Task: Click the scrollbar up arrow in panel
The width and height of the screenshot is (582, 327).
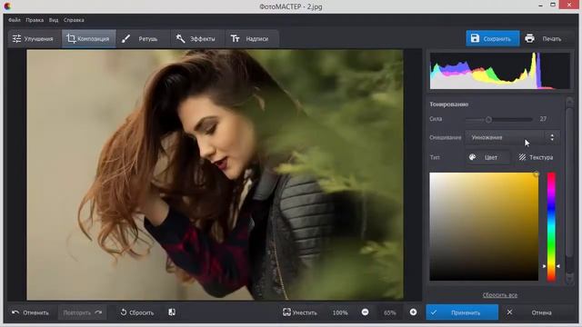Action: tap(569, 100)
